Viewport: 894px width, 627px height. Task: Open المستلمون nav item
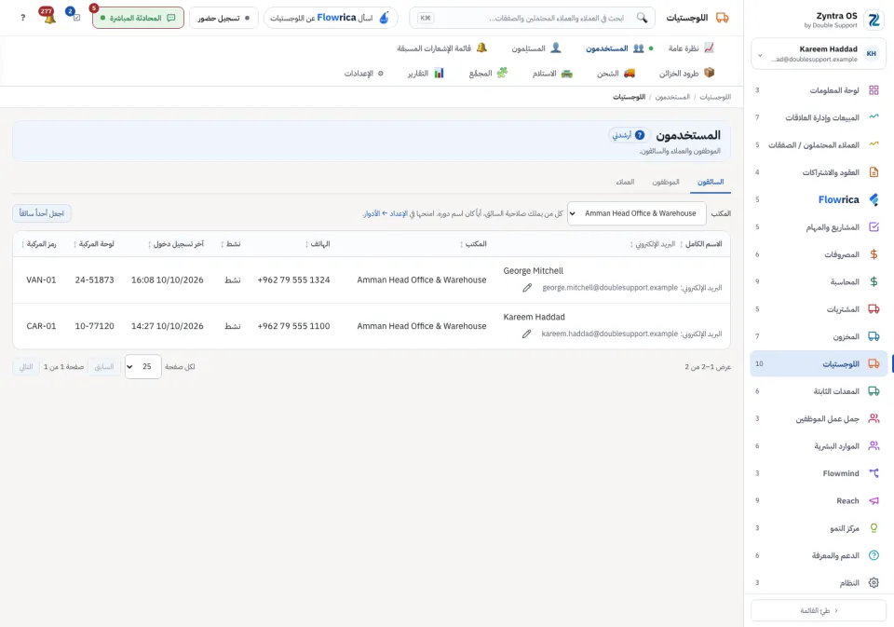tap(536, 48)
